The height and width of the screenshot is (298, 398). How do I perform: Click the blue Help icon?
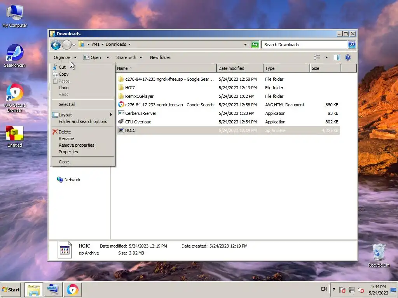pyautogui.click(x=348, y=57)
